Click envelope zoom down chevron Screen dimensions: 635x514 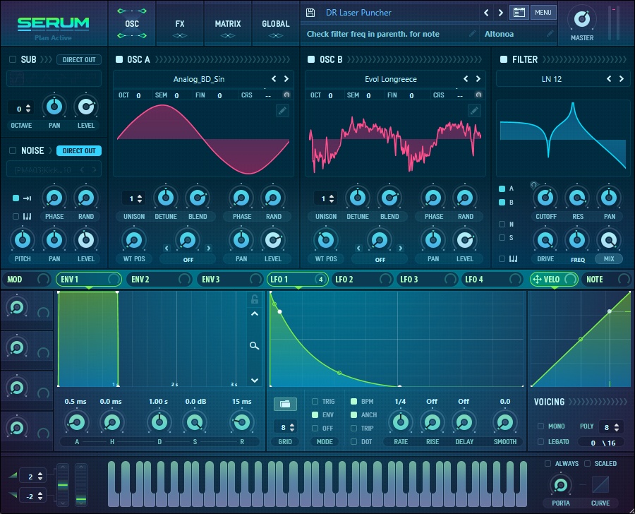click(254, 381)
